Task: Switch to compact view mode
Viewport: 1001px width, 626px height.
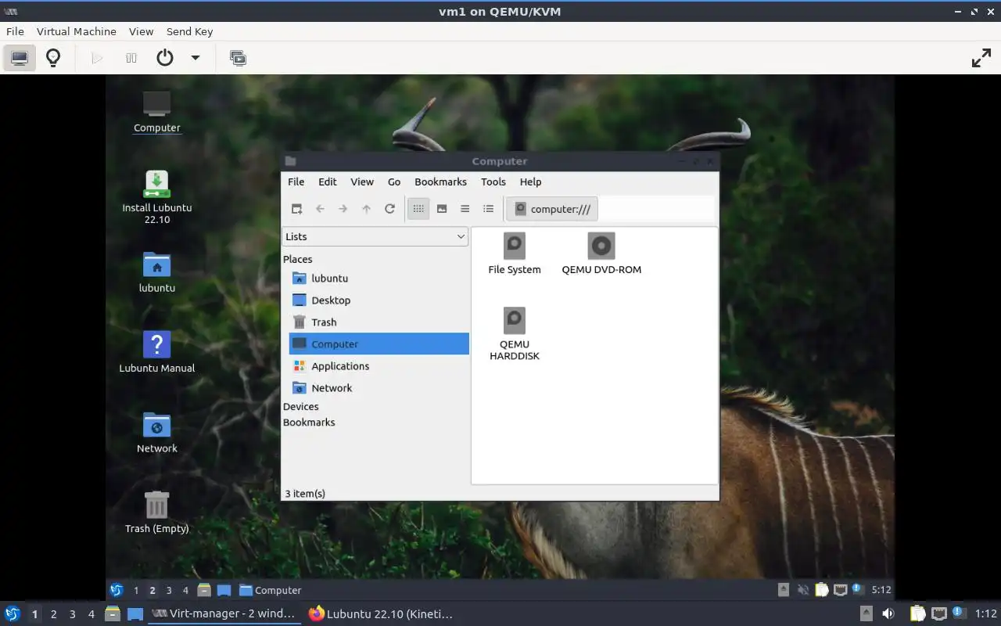Action: point(465,209)
